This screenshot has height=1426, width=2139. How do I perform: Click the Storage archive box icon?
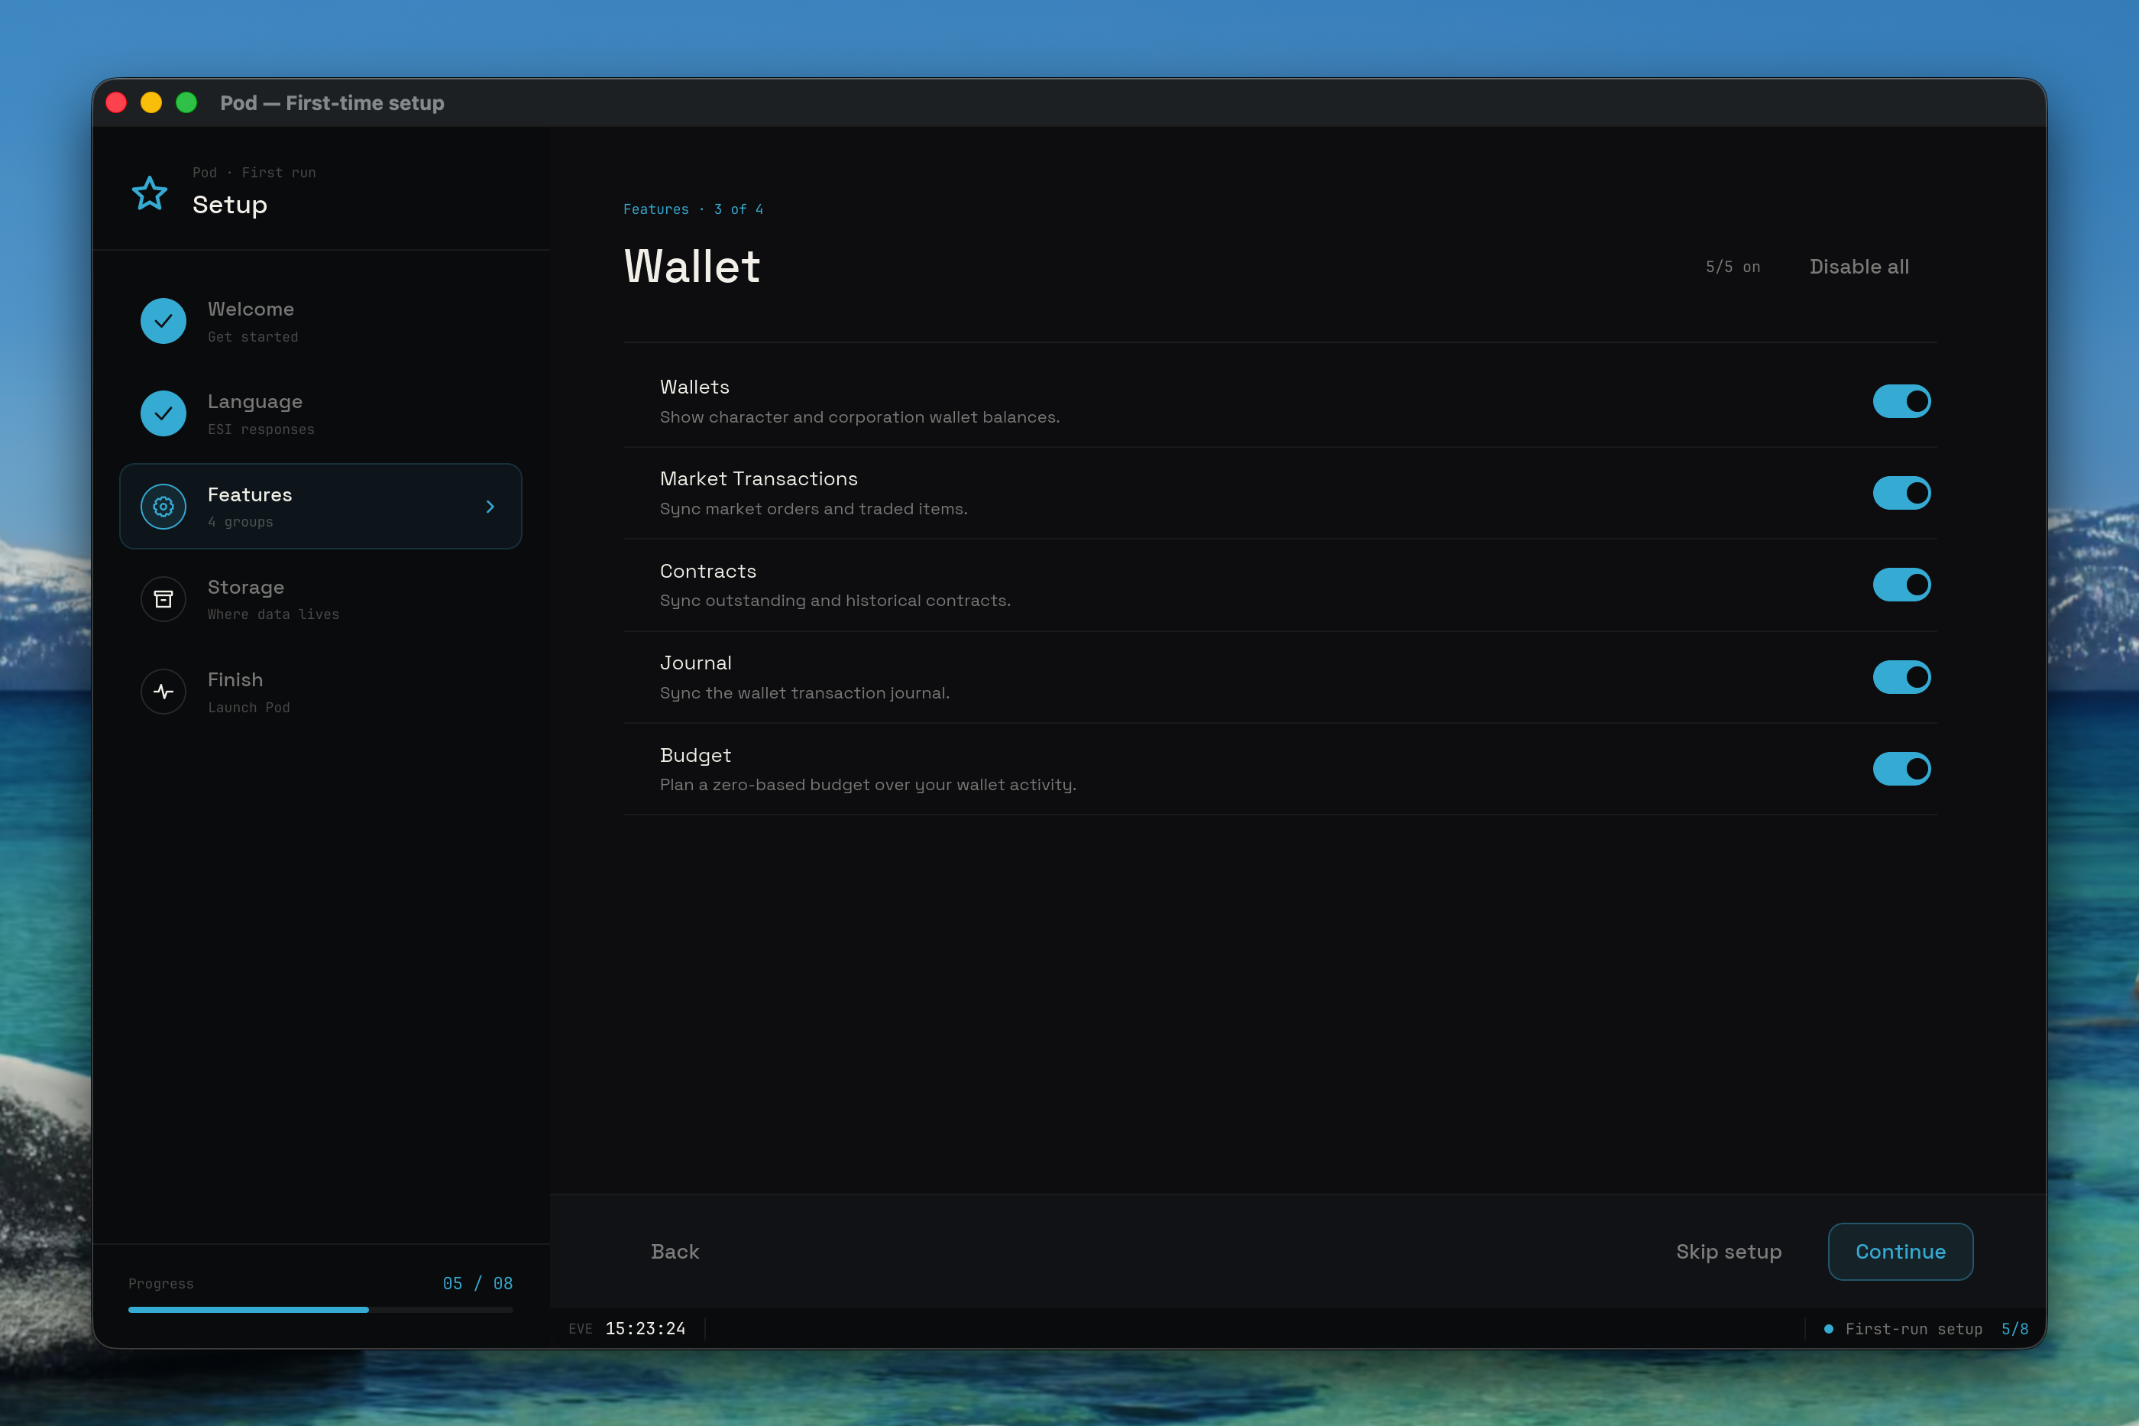click(x=163, y=599)
